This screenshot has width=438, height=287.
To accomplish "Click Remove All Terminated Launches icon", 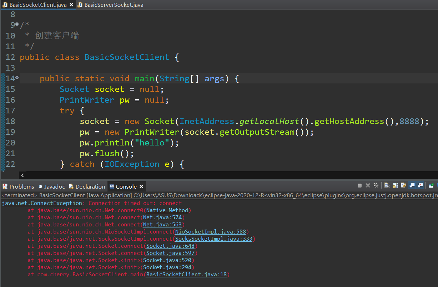I will coord(376,185).
